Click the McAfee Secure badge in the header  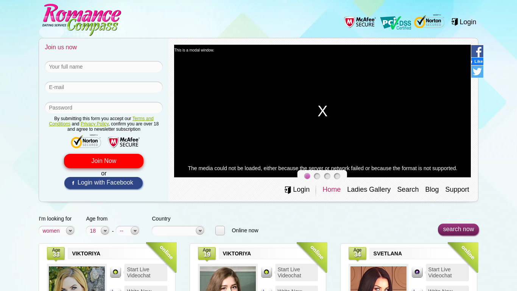(x=359, y=22)
